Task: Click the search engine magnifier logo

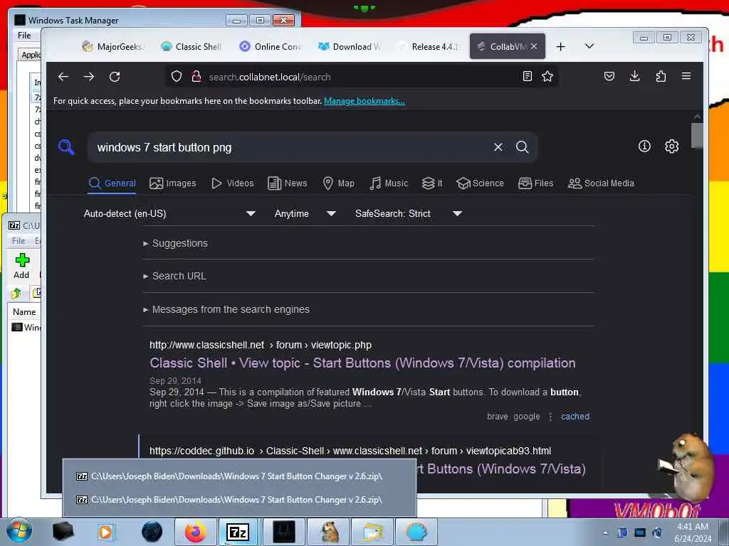Action: [x=66, y=147]
